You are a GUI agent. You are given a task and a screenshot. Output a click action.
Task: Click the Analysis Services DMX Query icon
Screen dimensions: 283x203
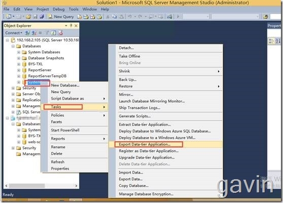tap(93, 17)
